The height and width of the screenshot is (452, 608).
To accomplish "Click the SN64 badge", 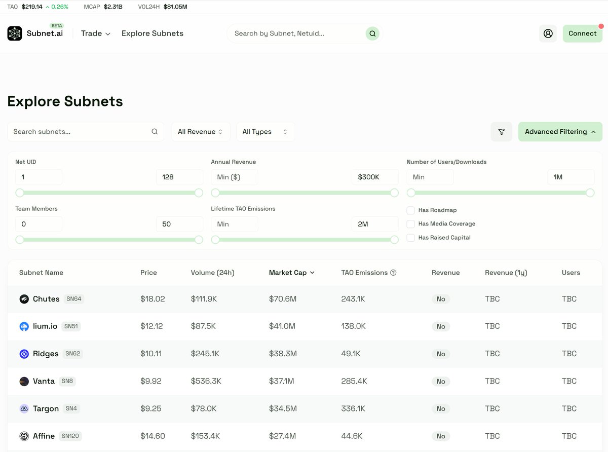I will pyautogui.click(x=74, y=299).
